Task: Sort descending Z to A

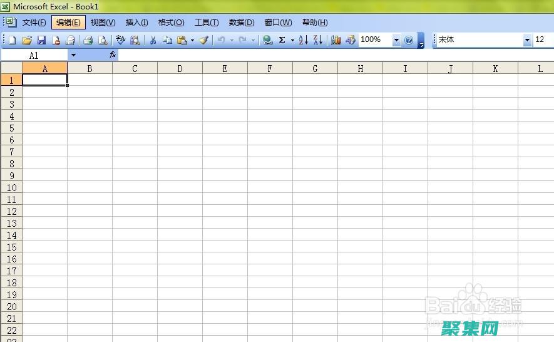Action: point(317,40)
